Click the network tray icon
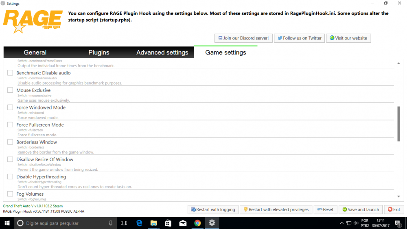 (x=349, y=223)
